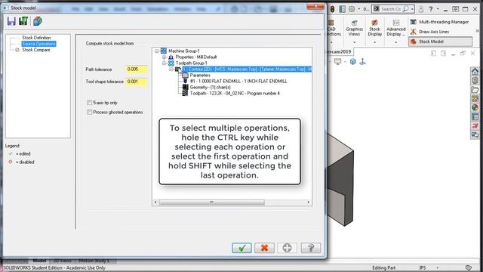Image resolution: width=483 pixels, height=272 pixels.
Task: Open the SOLIDWORKS Resources home tab
Action: (475, 72)
